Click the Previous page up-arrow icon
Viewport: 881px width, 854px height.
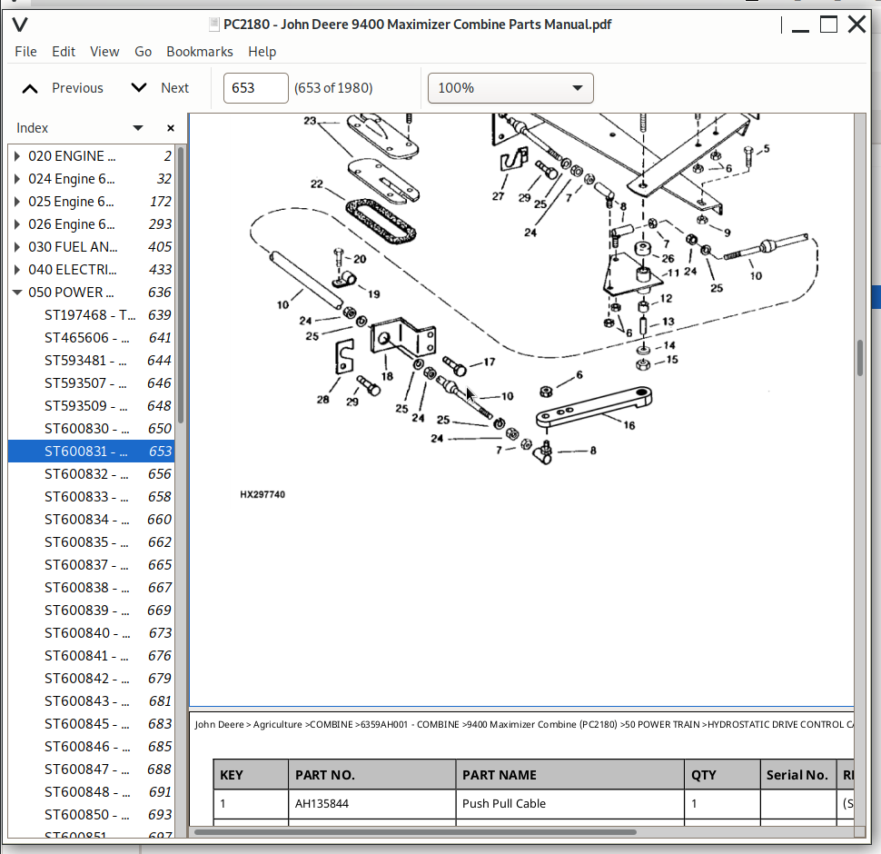click(x=30, y=88)
